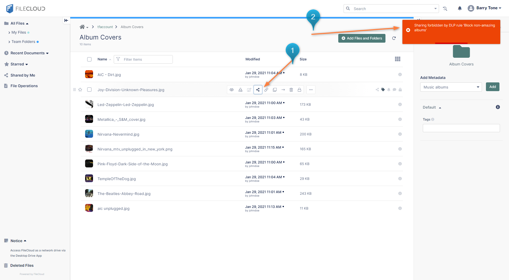Click the comment bubble indicator on Joy-Division row

pyautogui.click(x=394, y=90)
